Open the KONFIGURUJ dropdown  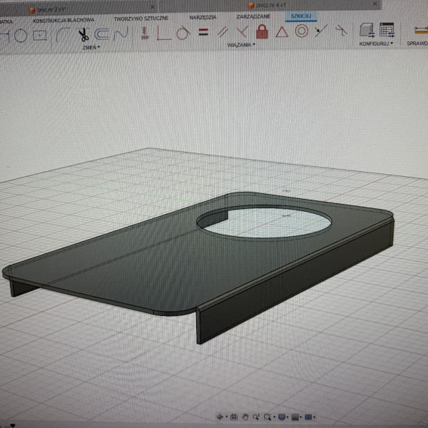pos(377,44)
